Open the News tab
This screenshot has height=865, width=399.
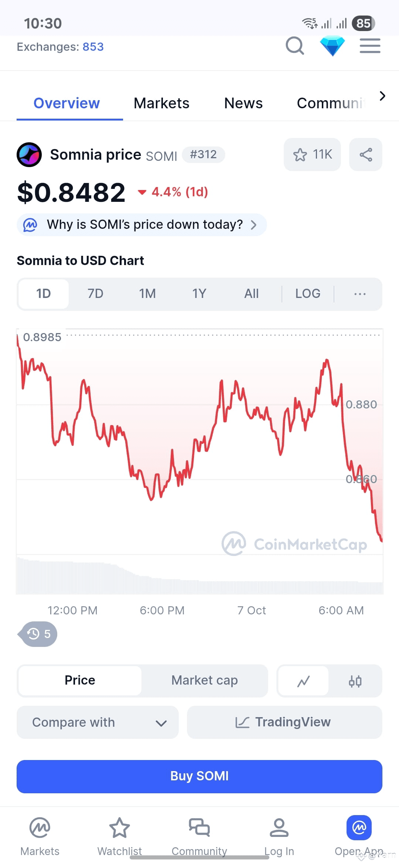pos(243,104)
